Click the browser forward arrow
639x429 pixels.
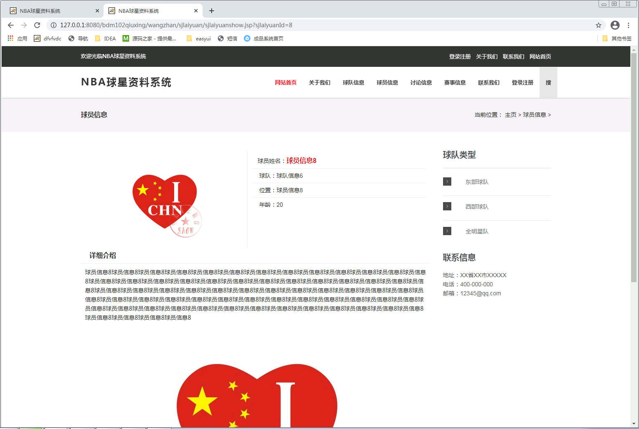(x=24, y=25)
